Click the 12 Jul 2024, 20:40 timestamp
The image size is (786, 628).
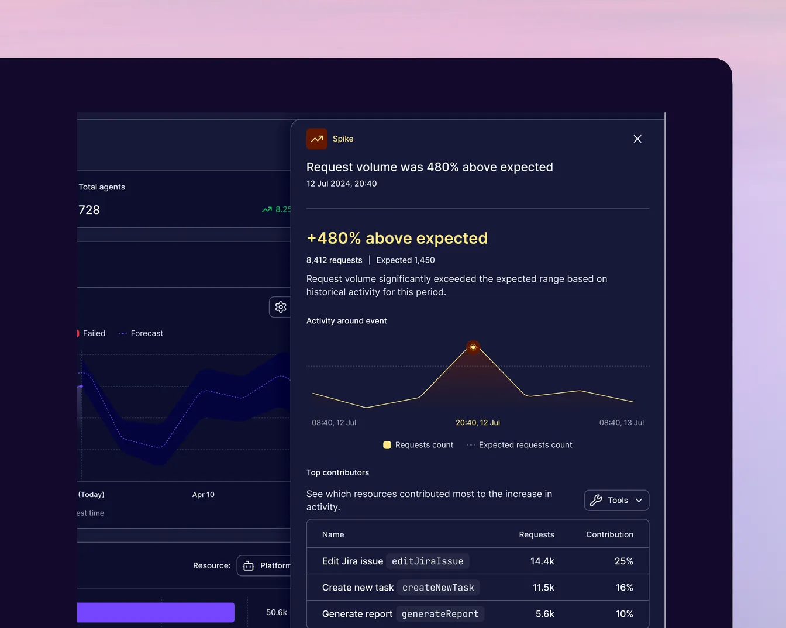[x=342, y=184]
